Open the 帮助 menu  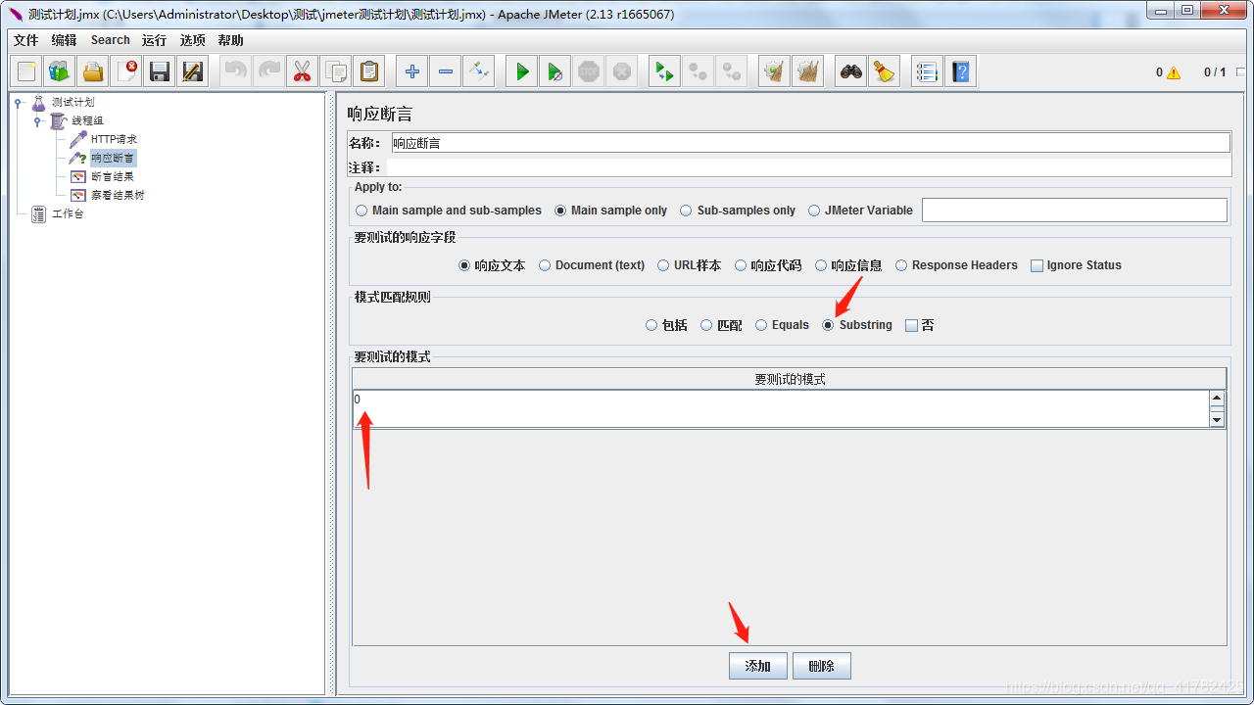(230, 40)
